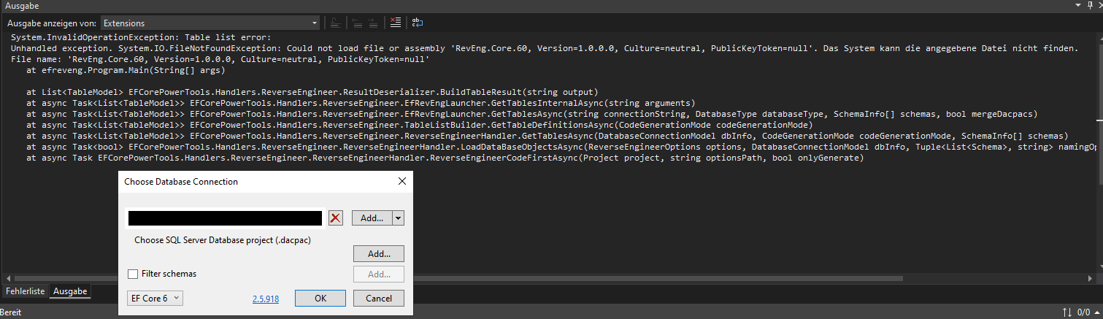Cancel the Choose Database Connection dialog
The width and height of the screenshot is (1103, 319).
(379, 298)
